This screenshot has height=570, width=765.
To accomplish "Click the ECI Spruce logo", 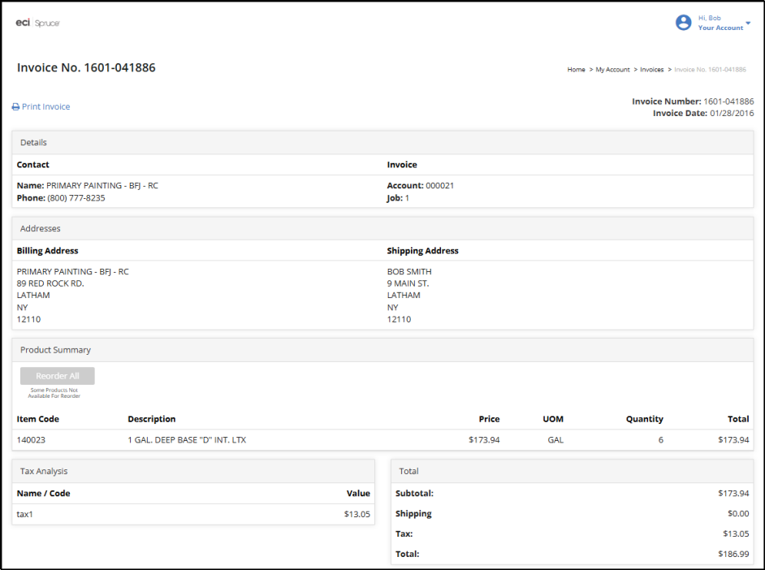I will click(37, 23).
